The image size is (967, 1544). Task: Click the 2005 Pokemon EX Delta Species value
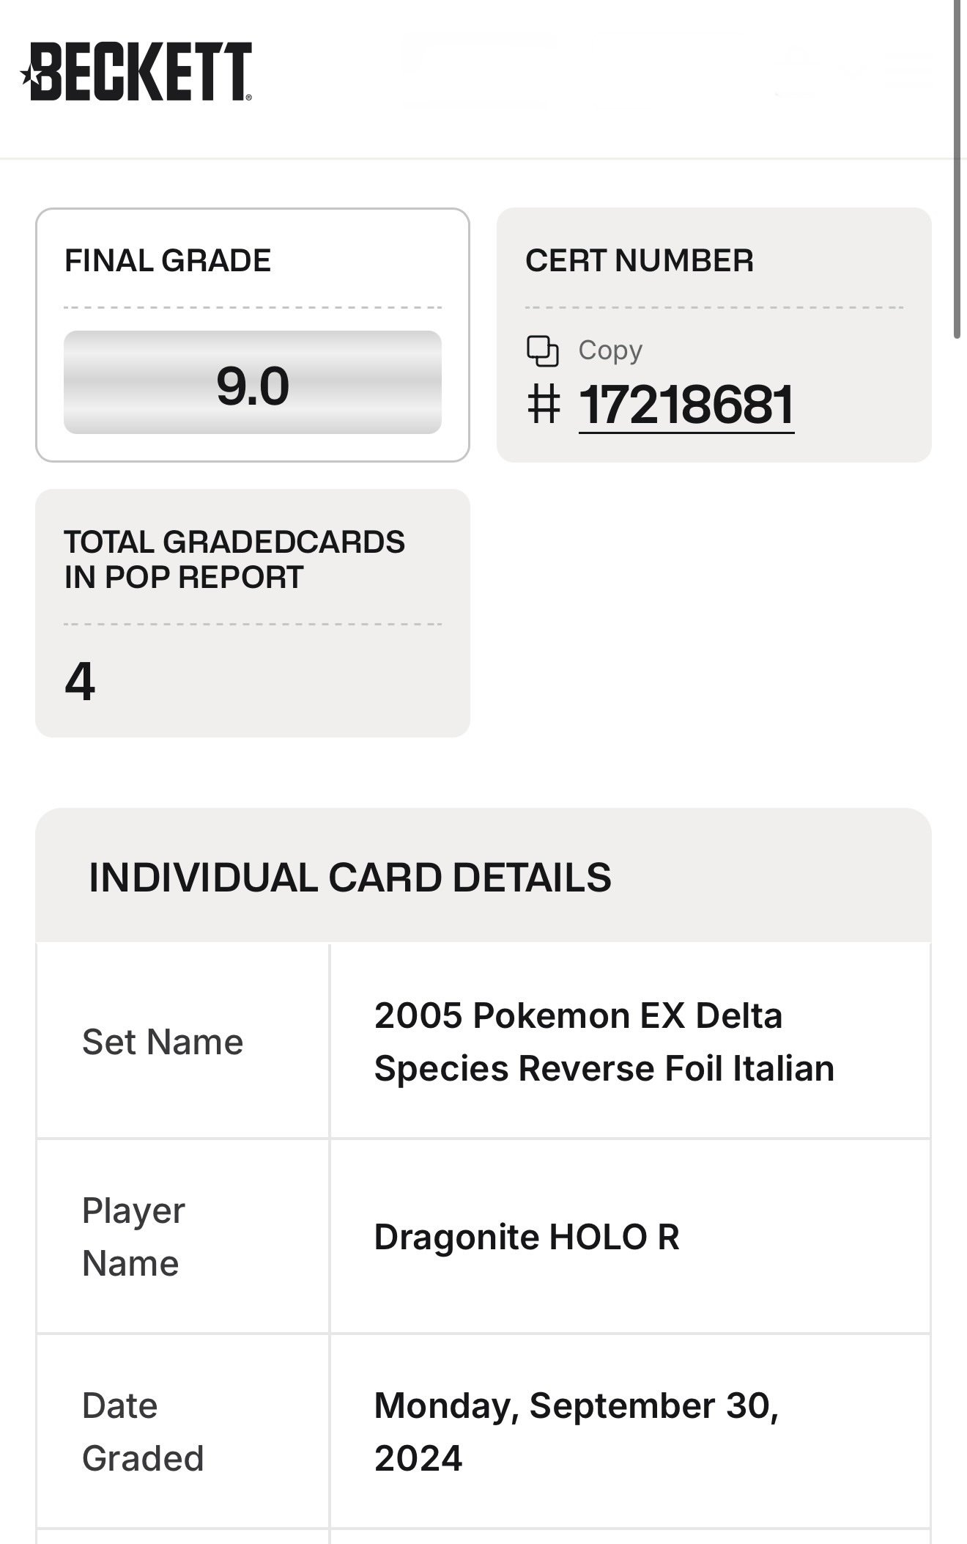[x=604, y=1042]
